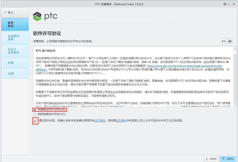Open the first 出口协议 link
Viewport: 238px width, 162px height.
tap(100, 121)
